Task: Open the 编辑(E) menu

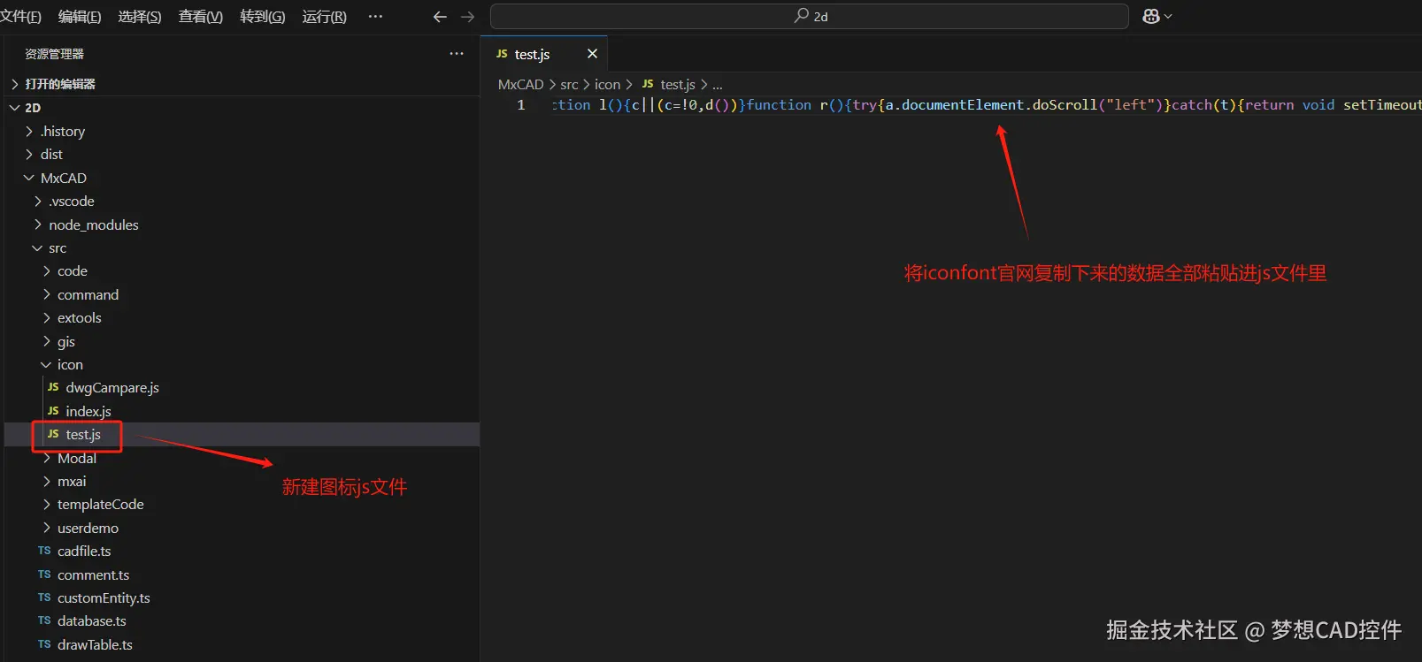Action: coord(80,17)
